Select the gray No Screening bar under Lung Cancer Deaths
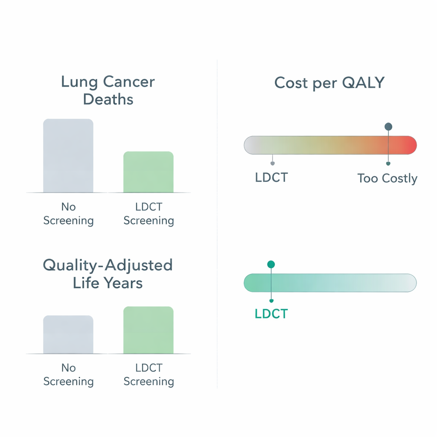Image resolution: width=437 pixels, height=437 pixels. point(68,156)
